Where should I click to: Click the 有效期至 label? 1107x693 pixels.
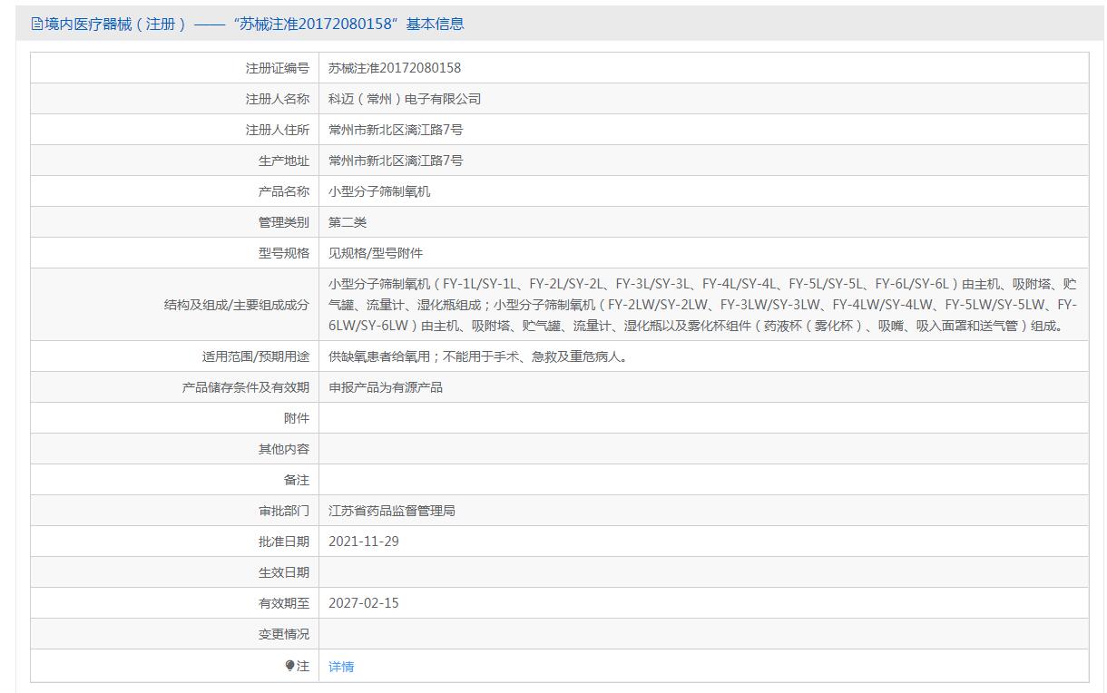(283, 603)
